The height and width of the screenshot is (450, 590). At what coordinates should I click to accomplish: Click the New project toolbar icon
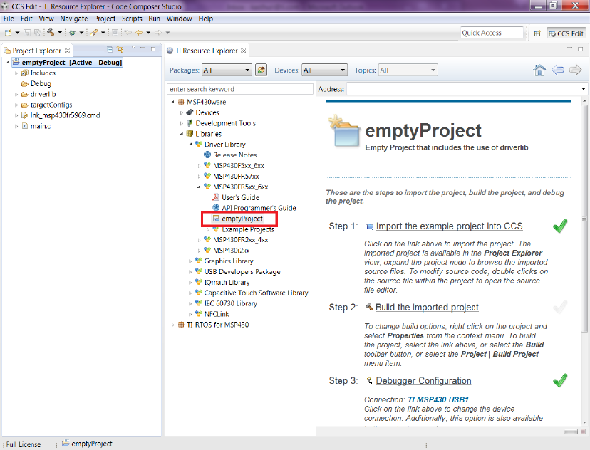(x=9, y=33)
